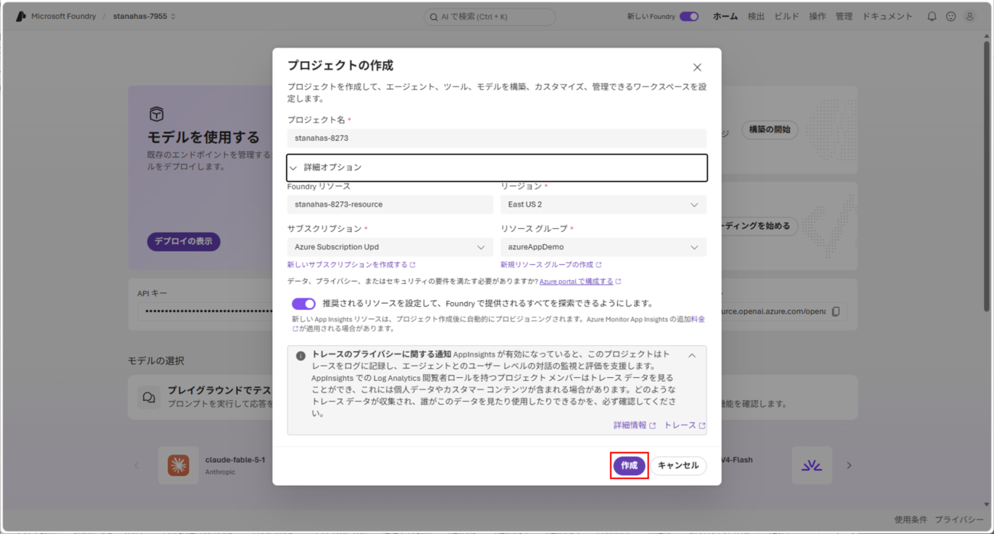Screen dimensions: 994x534
Task: Click the Foundry リソース input field
Action: coord(390,204)
